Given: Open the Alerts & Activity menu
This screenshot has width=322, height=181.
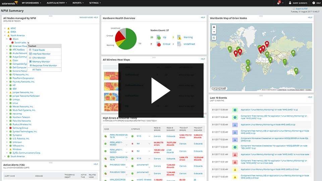Looking at the screenshot, I should [x=57, y=3].
